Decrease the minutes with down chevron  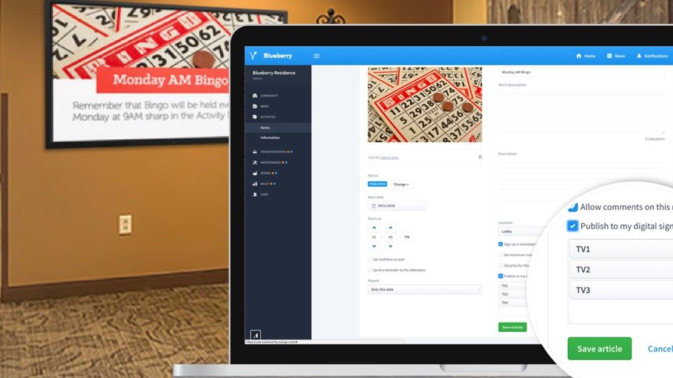click(x=390, y=246)
